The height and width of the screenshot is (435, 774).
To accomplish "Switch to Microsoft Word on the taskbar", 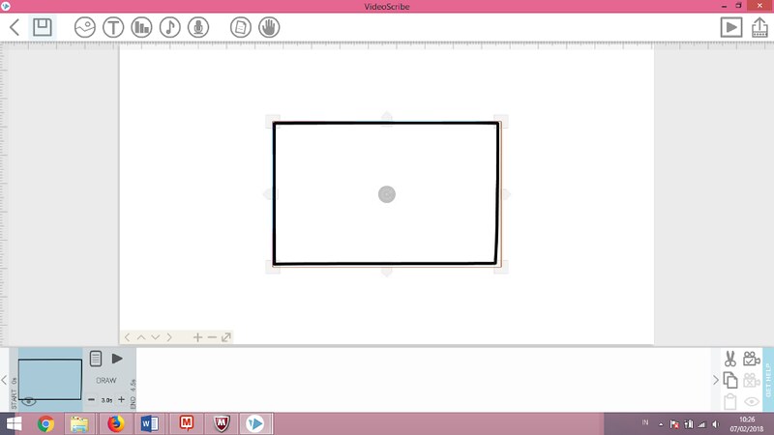I will click(150, 423).
